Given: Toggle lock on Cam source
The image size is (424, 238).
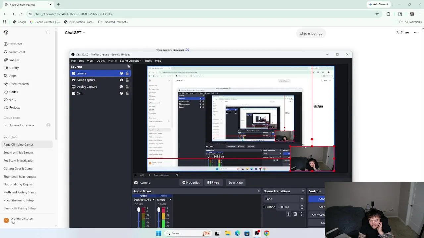Looking at the screenshot, I should tap(127, 93).
